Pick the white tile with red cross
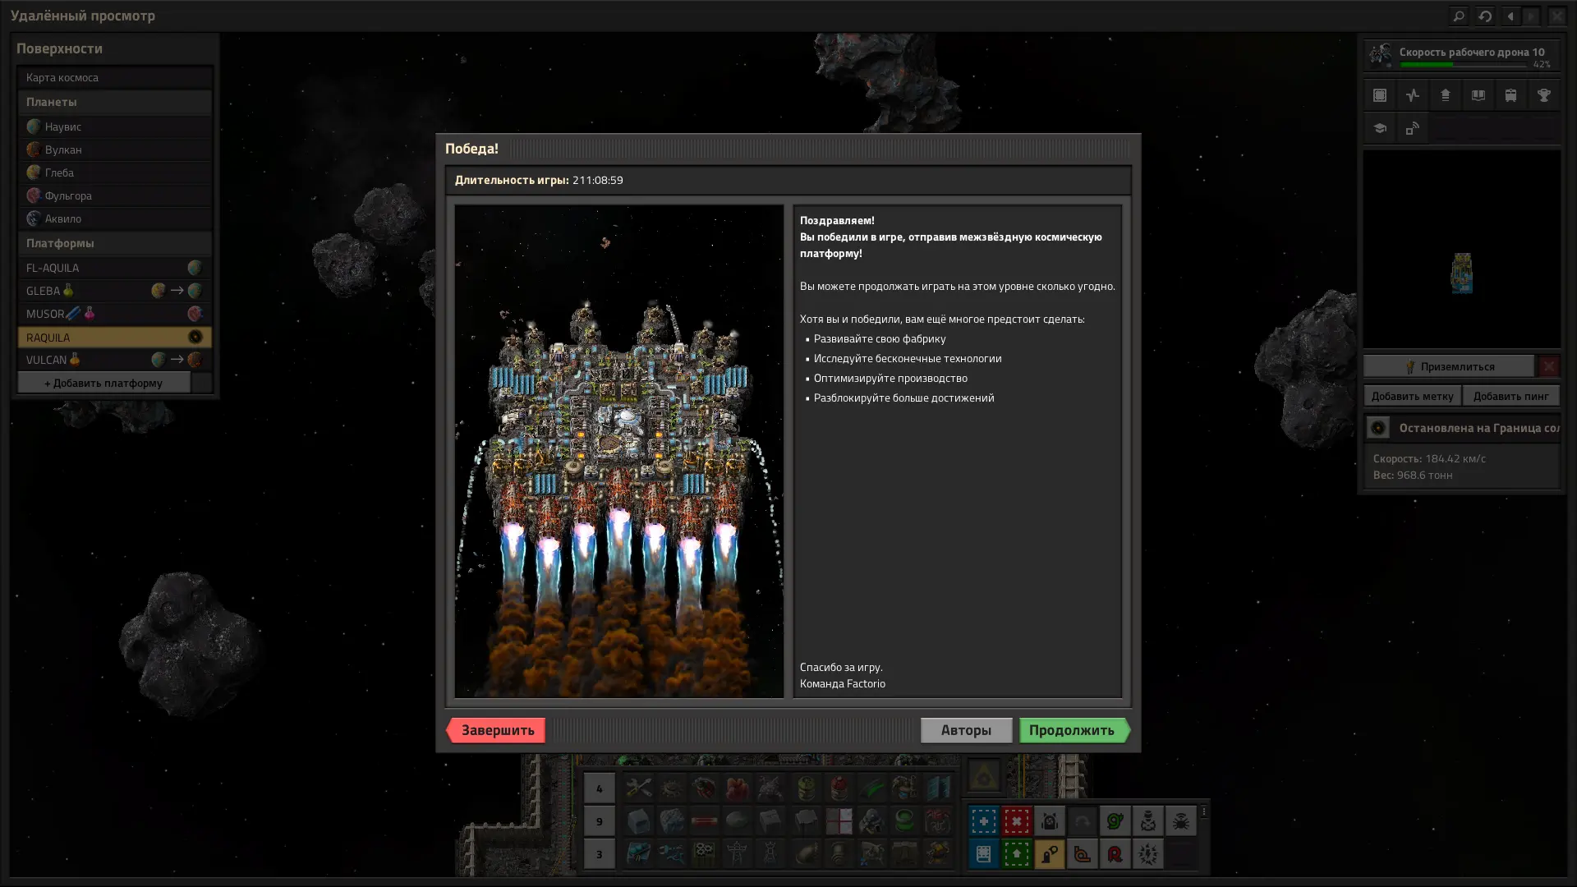The width and height of the screenshot is (1577, 887). [839, 820]
